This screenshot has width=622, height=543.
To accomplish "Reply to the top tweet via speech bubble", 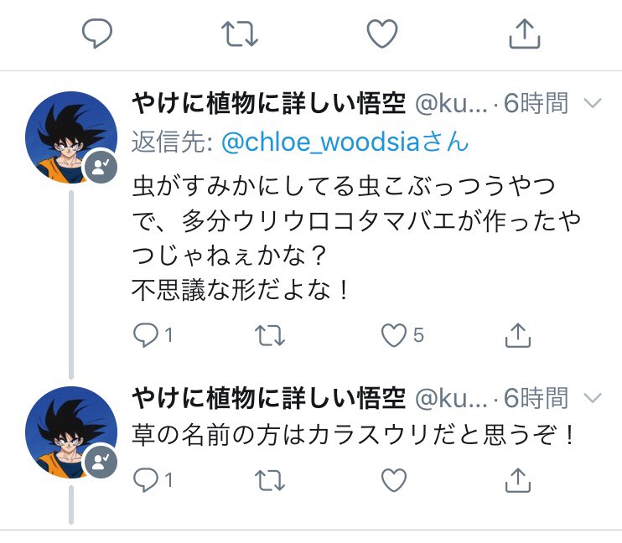I will point(97,34).
